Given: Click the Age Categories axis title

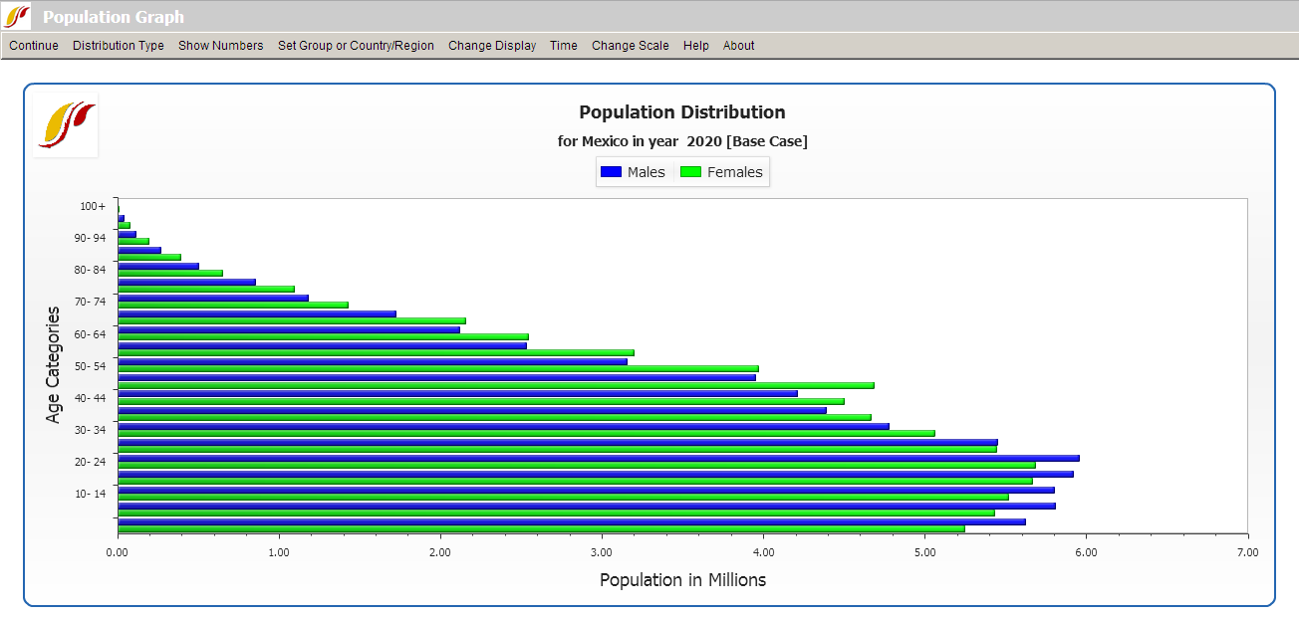Looking at the screenshot, I should click(x=54, y=364).
